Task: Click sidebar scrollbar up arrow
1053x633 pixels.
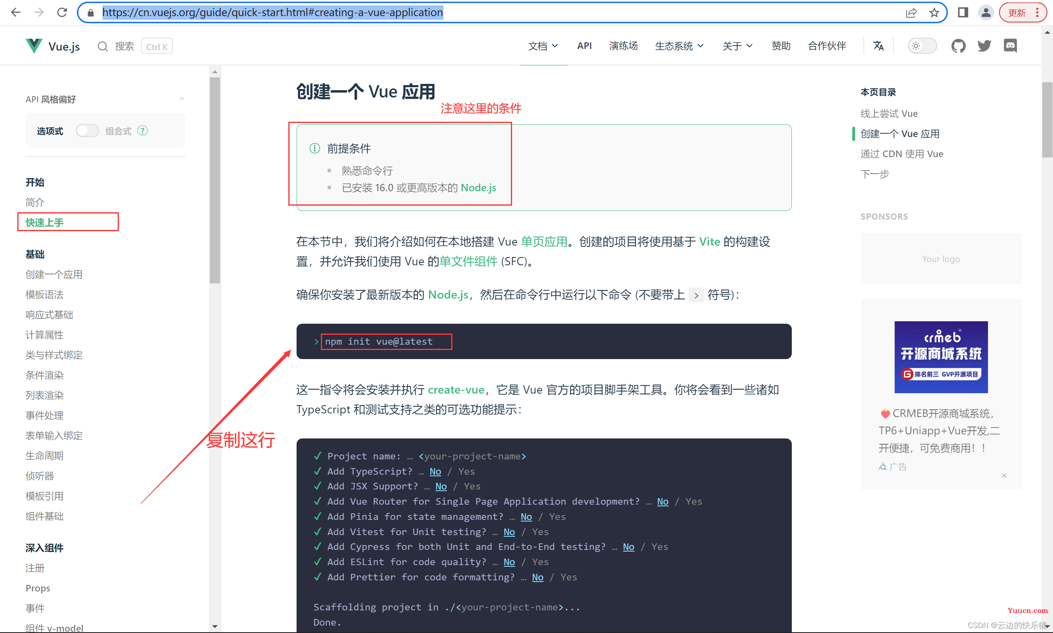Action: (x=215, y=72)
